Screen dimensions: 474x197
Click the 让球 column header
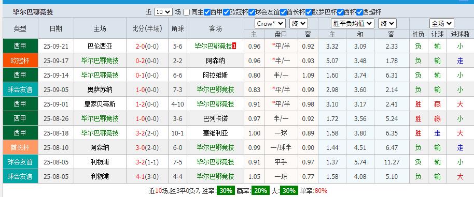point(437,34)
